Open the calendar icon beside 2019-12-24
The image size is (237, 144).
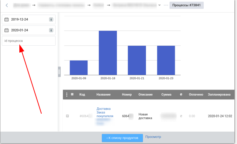coord(6,19)
